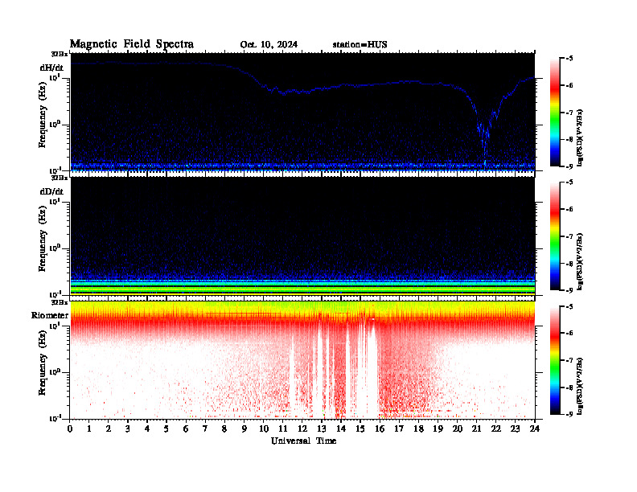Click the top panel's color scale bar
637x492 pixels.
click(555, 112)
